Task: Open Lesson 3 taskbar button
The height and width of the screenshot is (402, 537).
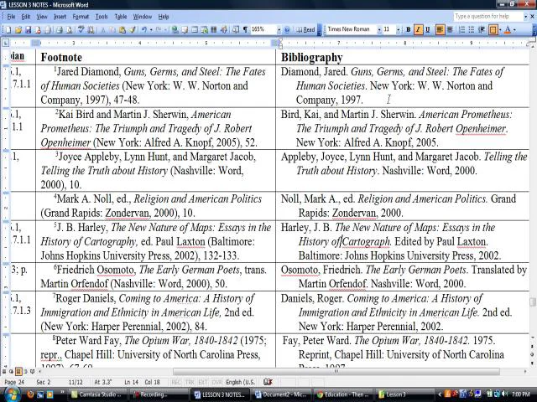Action: click(404, 394)
